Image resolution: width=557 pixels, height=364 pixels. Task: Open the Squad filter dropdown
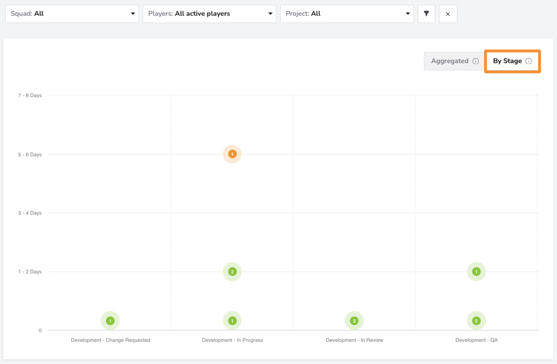[72, 14]
